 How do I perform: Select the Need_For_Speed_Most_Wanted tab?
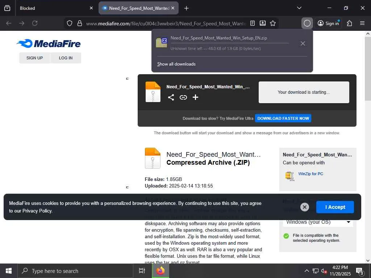tap(138, 8)
